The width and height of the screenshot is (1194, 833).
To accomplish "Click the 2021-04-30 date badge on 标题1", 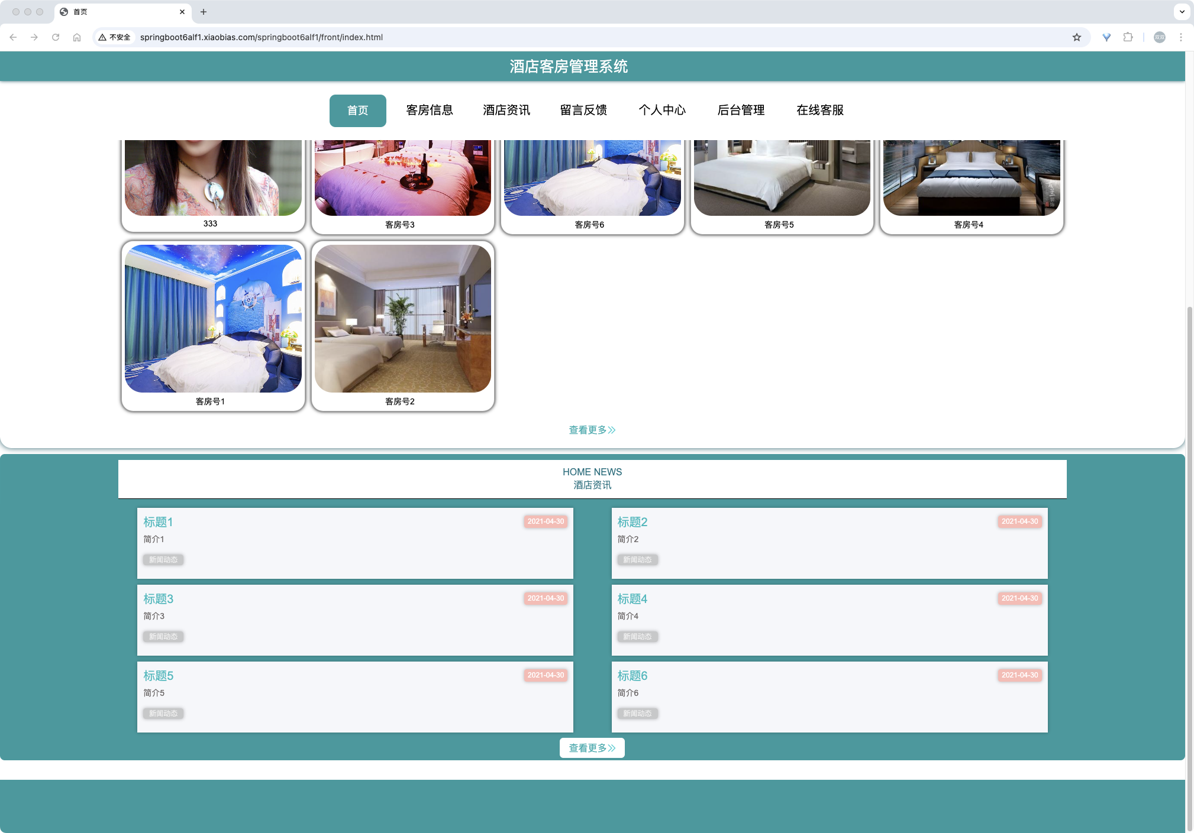I will [546, 521].
